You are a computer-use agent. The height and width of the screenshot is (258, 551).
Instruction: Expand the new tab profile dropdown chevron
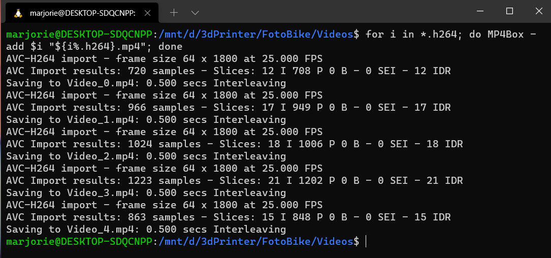(195, 13)
